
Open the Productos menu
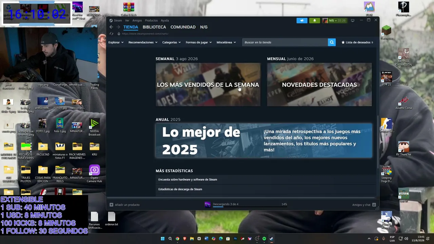[x=151, y=20]
